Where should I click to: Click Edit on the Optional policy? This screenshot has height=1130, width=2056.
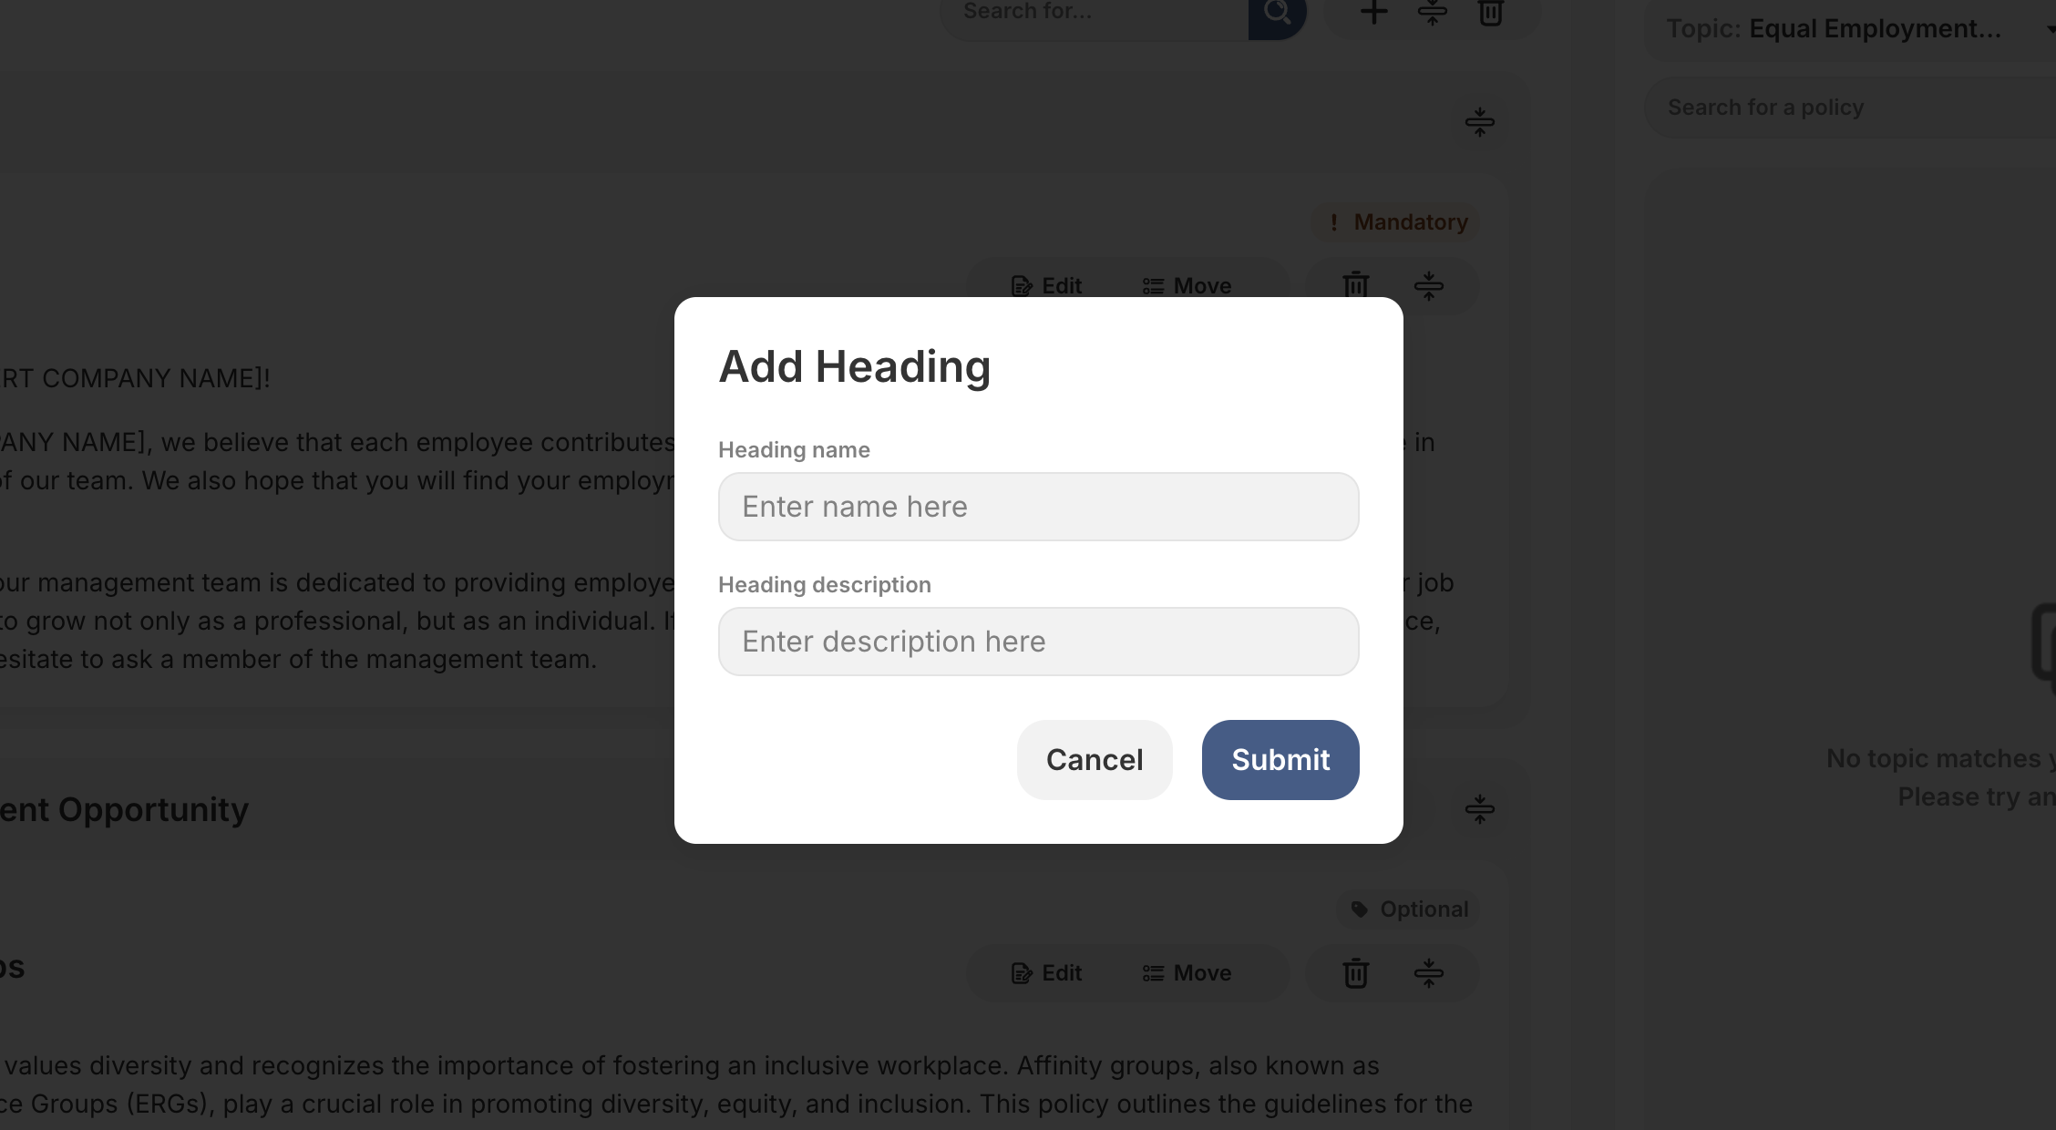(x=1046, y=972)
